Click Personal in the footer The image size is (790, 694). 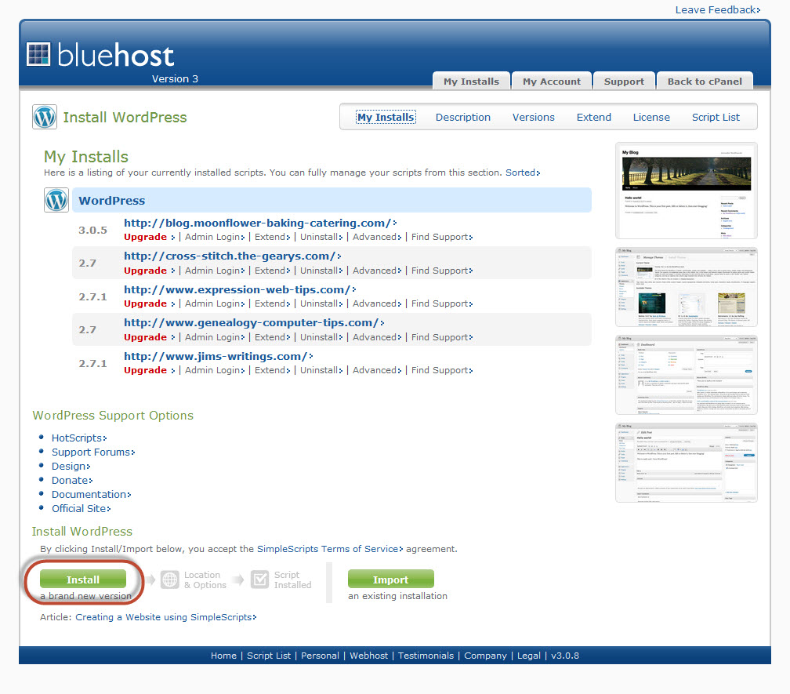click(x=320, y=656)
